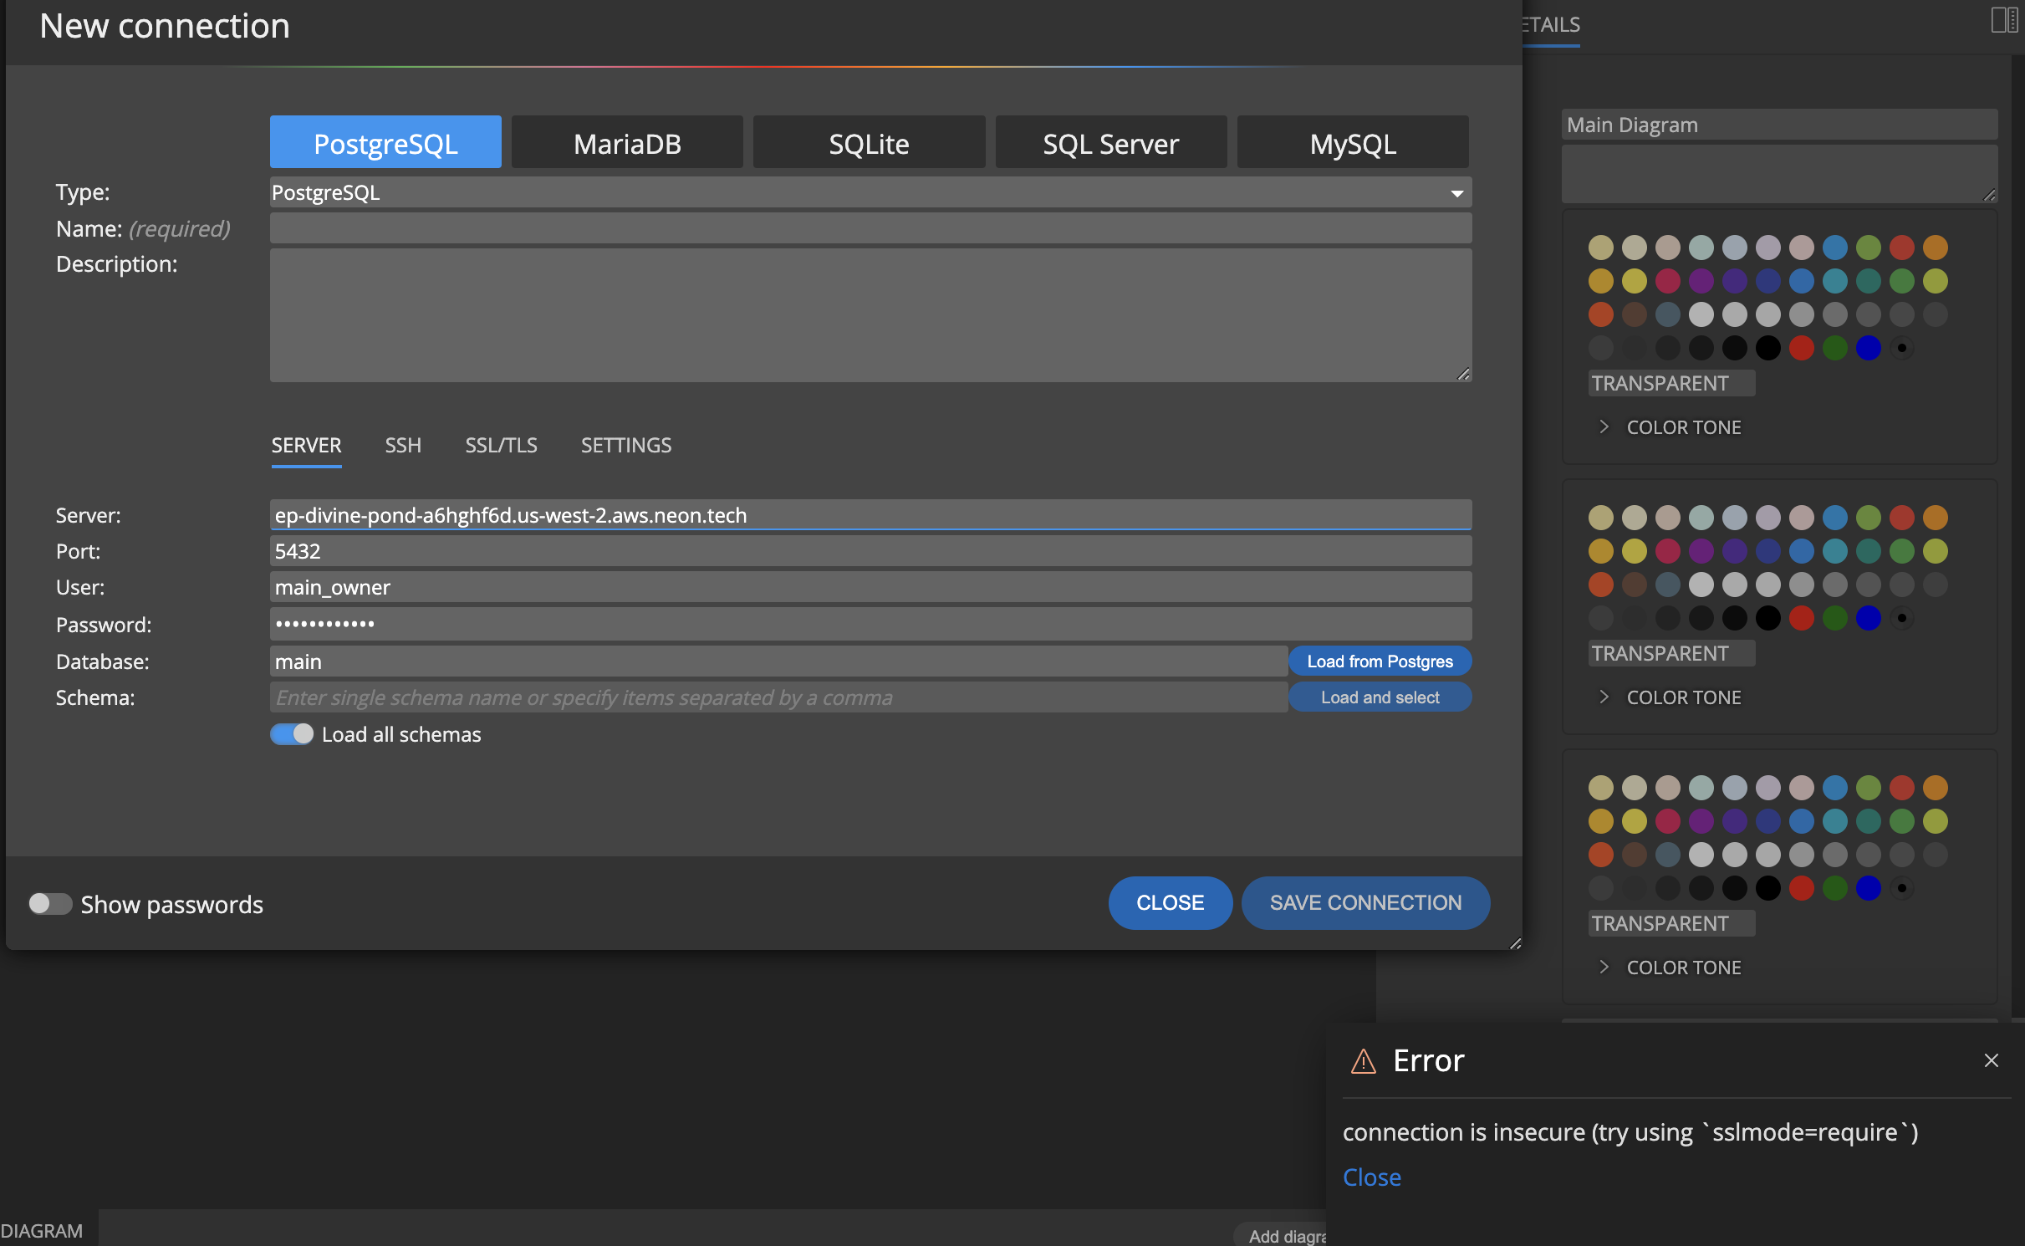Open the DIAGRAM tab at the bottom
Image resolution: width=2025 pixels, height=1246 pixels.
[42, 1230]
